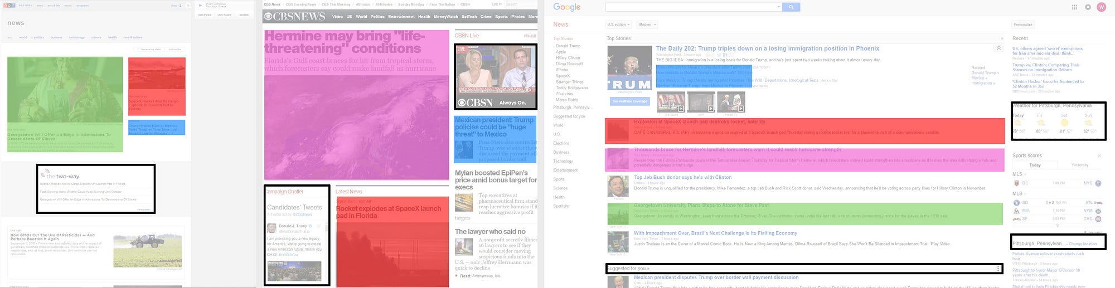Open NPR's technology section

pyautogui.click(x=76, y=37)
